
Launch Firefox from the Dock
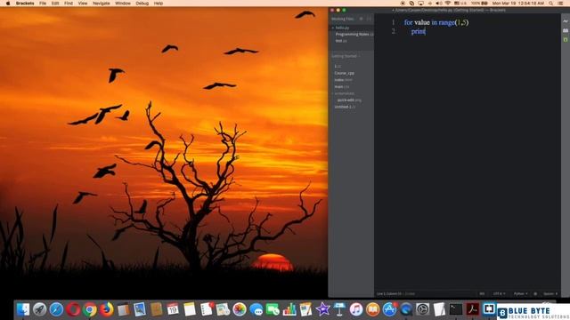click(107, 309)
